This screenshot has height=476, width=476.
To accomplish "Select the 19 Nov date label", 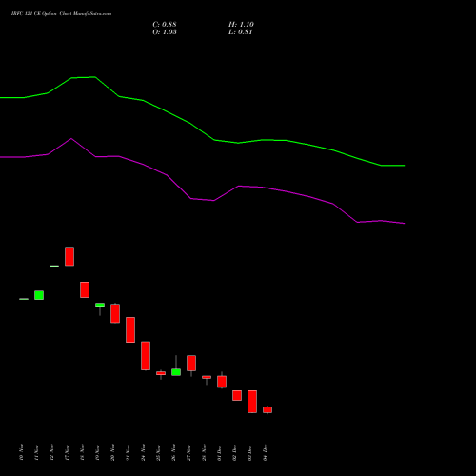I will tap(97, 452).
